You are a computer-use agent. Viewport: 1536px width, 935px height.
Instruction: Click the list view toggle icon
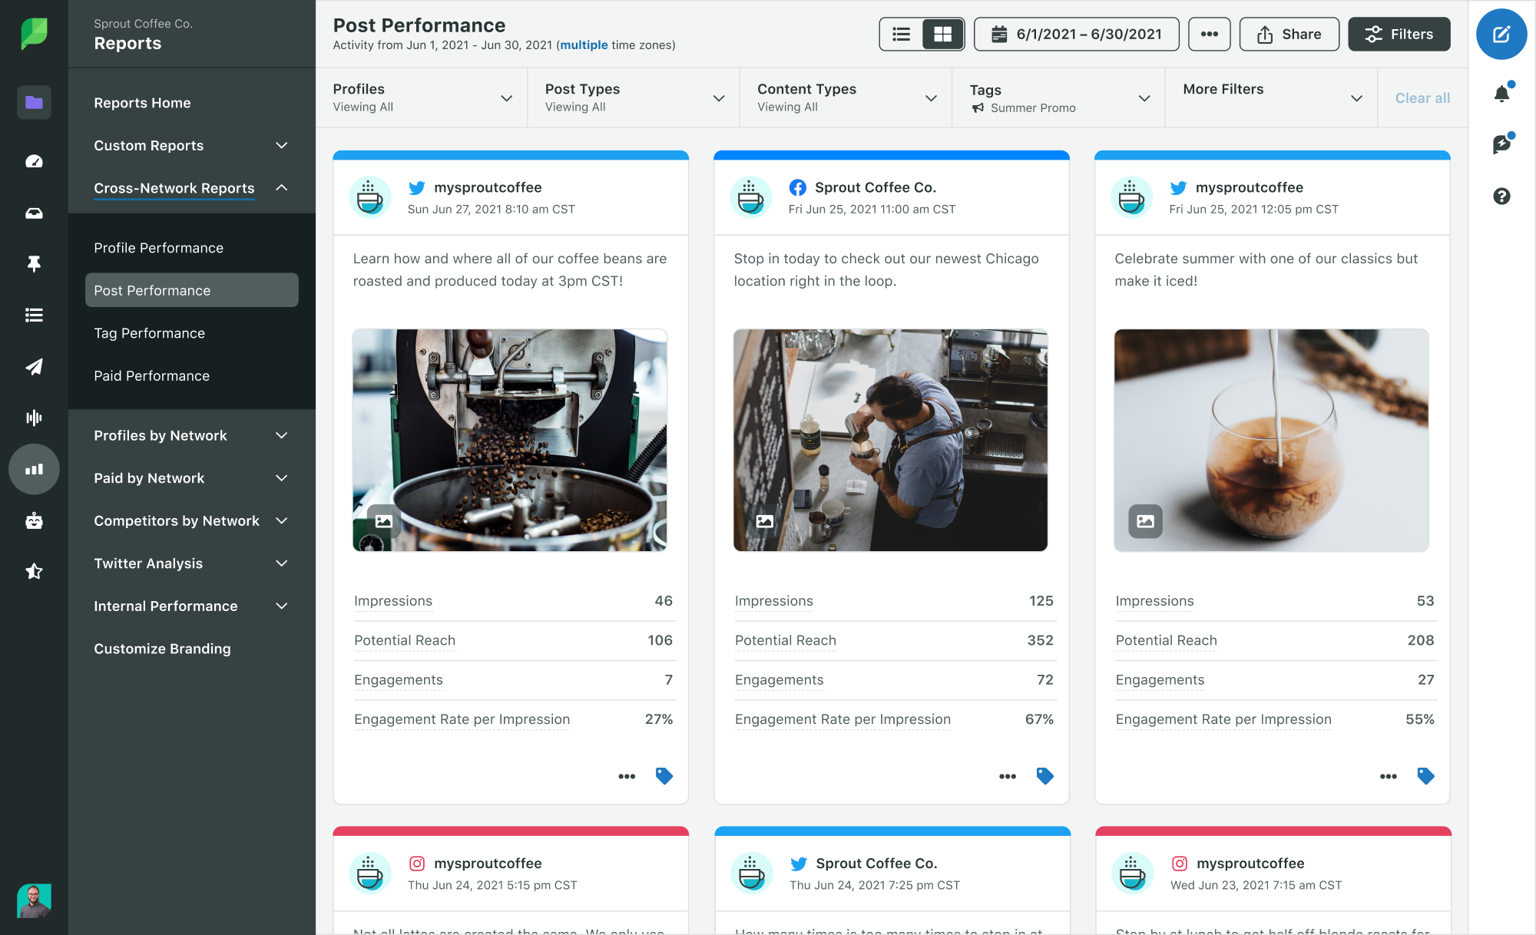(x=901, y=34)
